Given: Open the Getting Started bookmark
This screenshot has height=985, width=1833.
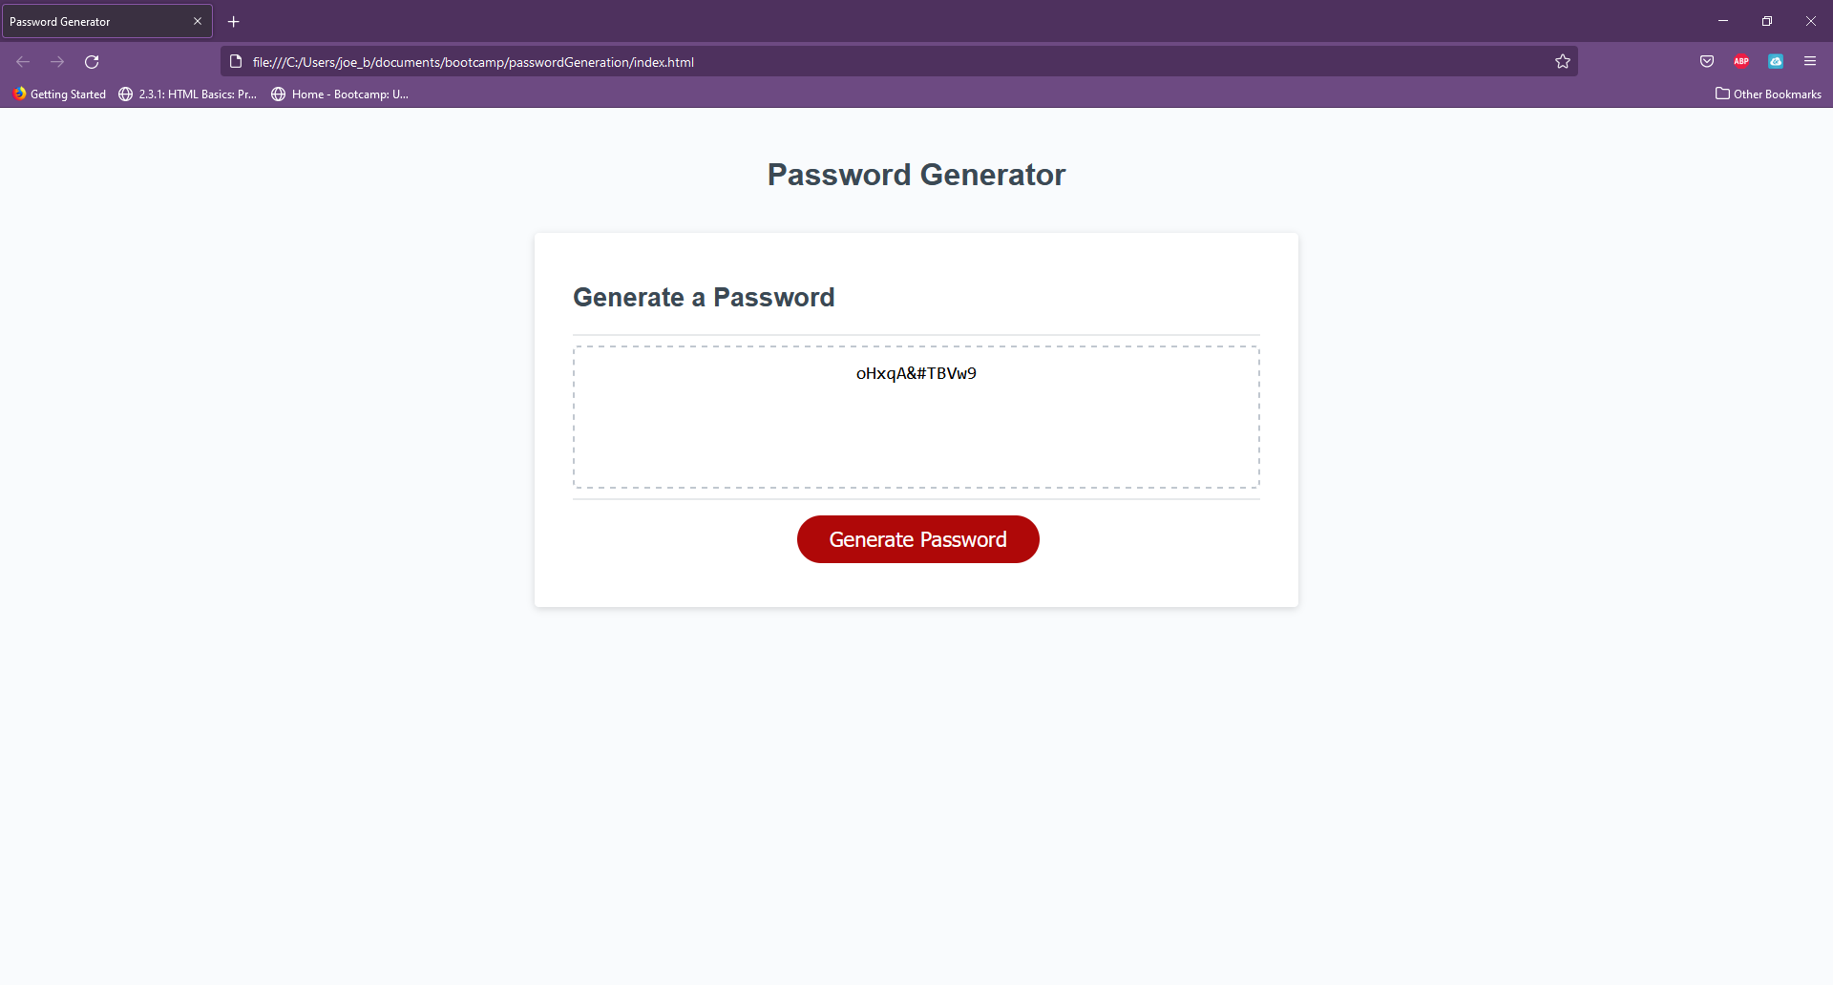Looking at the screenshot, I should pos(59,94).
